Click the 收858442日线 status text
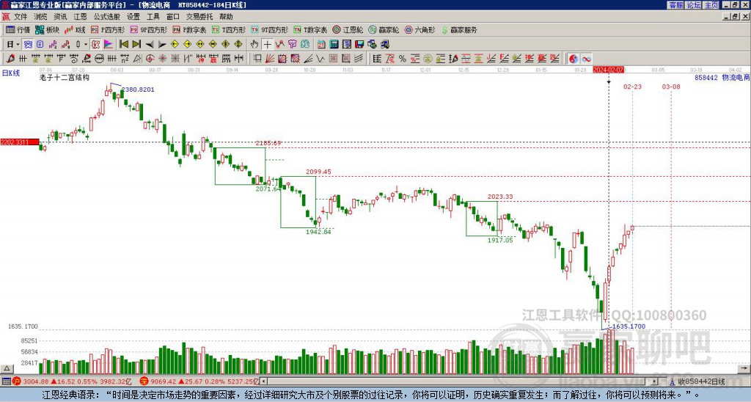Image resolution: width=751 pixels, height=402 pixels. point(701,382)
